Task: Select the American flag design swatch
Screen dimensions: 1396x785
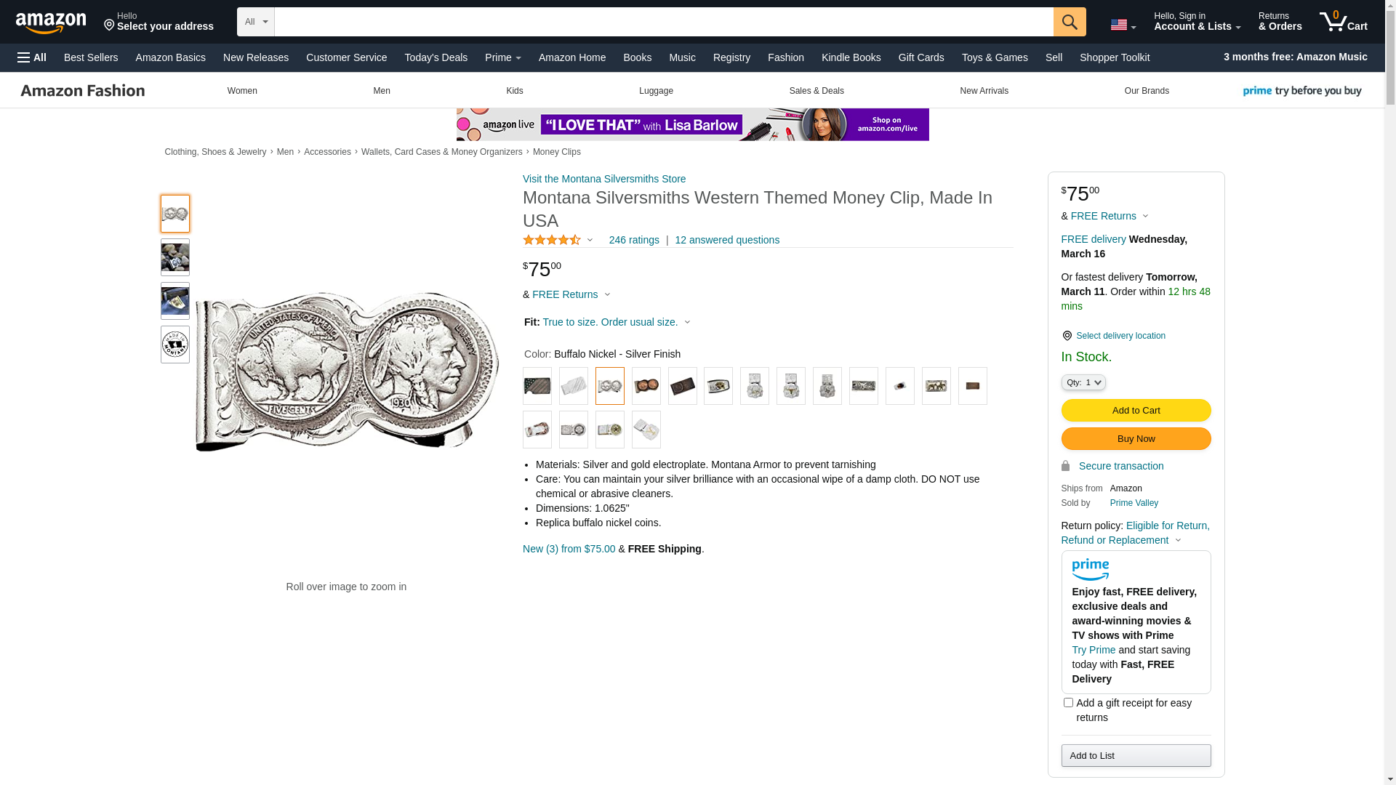Action: 537,386
